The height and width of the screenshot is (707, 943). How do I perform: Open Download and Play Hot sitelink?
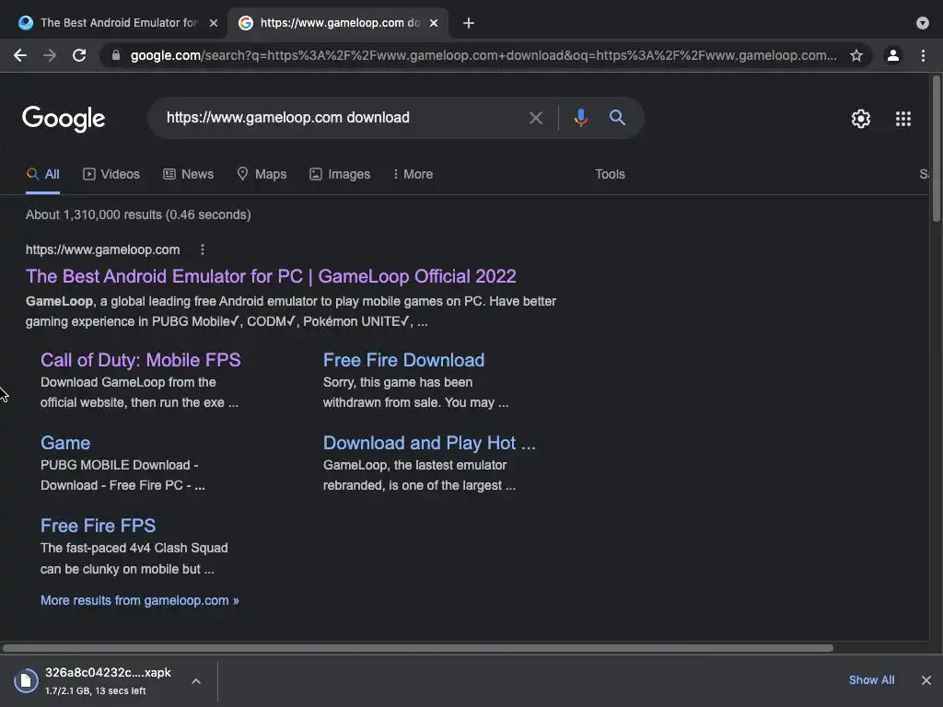coord(429,443)
